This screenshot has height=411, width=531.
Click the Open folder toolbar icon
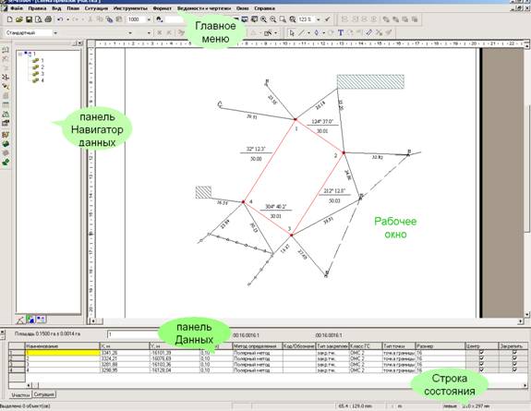(19, 19)
